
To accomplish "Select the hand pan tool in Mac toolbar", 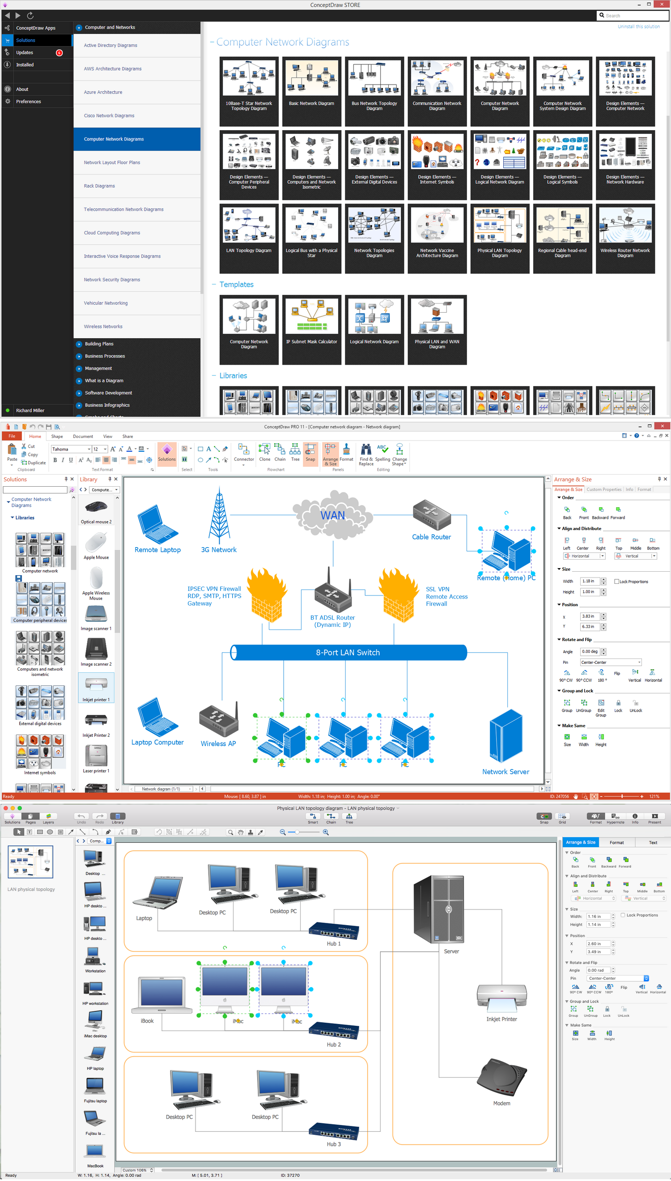I will (241, 832).
